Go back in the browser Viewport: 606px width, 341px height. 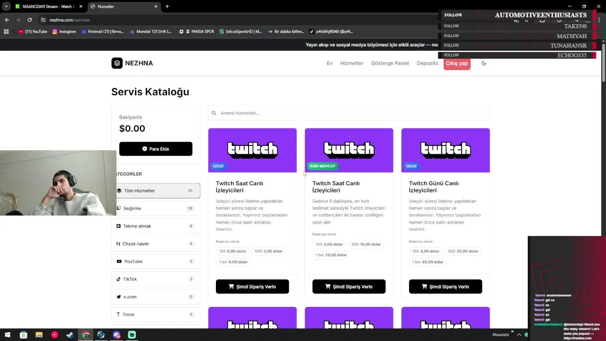7,20
